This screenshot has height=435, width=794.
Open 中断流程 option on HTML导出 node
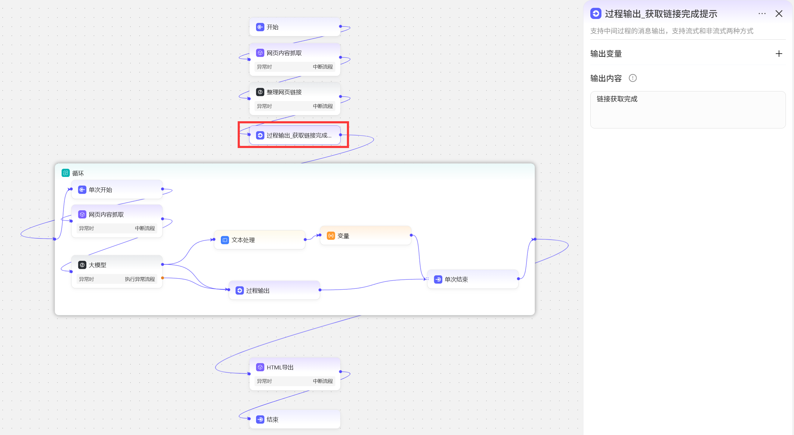pos(323,381)
